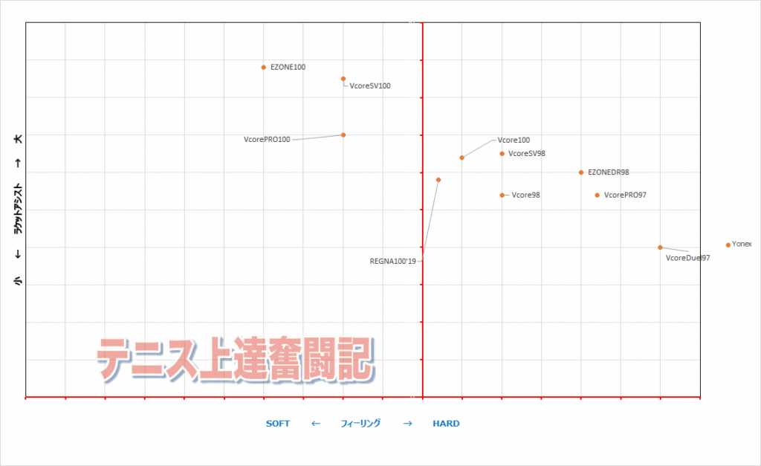This screenshot has height=466, width=761.
Task: Click the orange dot beside EZONE100
Action: coord(264,68)
